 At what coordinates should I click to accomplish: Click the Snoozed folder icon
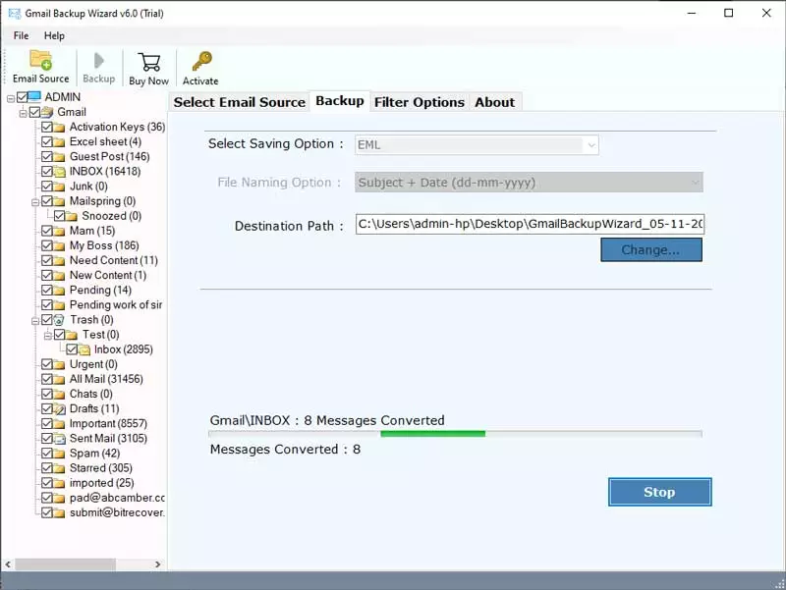point(72,216)
